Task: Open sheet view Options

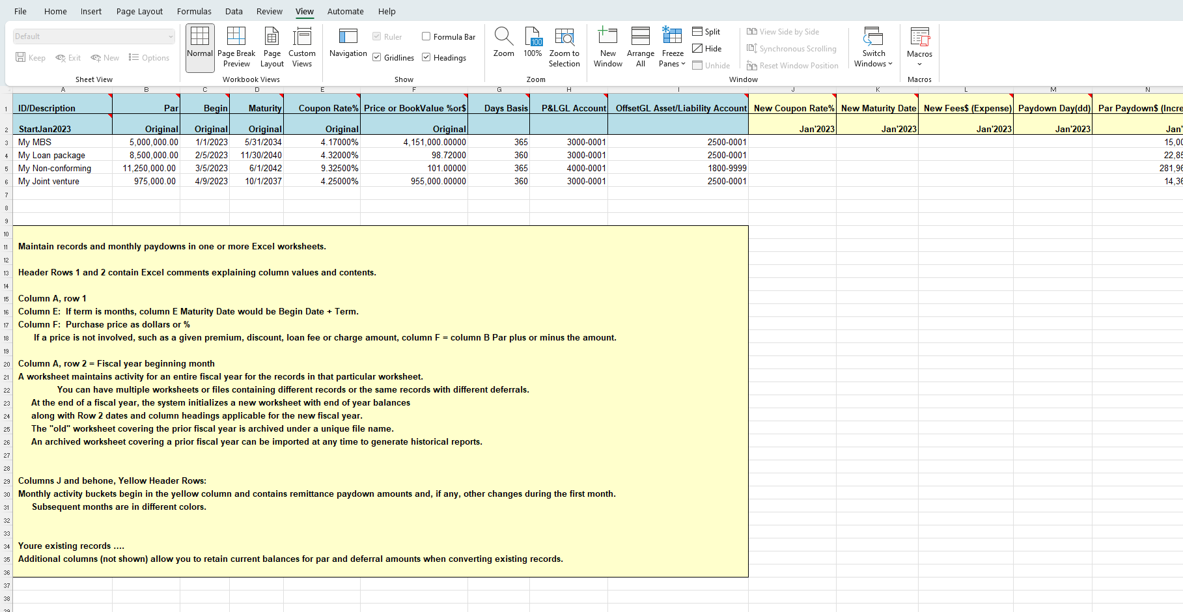Action: coord(149,58)
